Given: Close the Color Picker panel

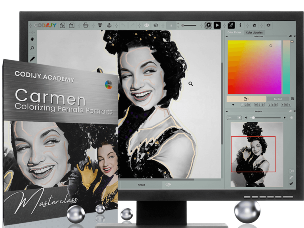Looking at the screenshot, I should click(294, 36).
